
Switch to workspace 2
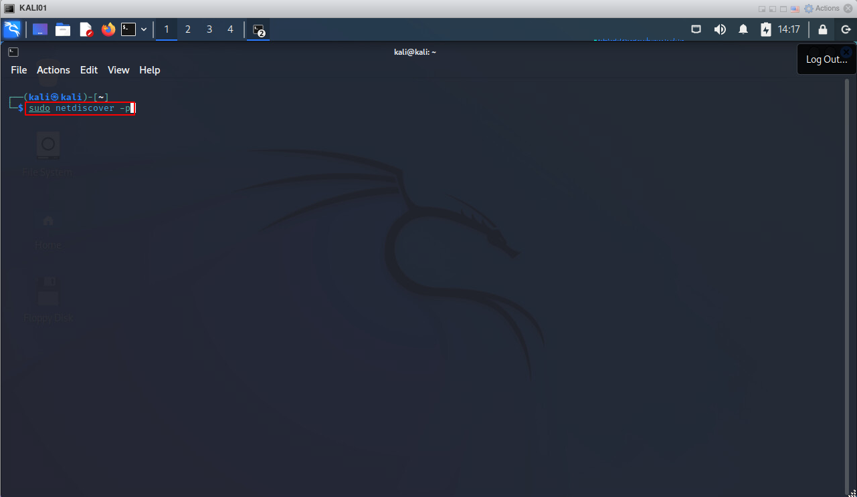(x=188, y=29)
